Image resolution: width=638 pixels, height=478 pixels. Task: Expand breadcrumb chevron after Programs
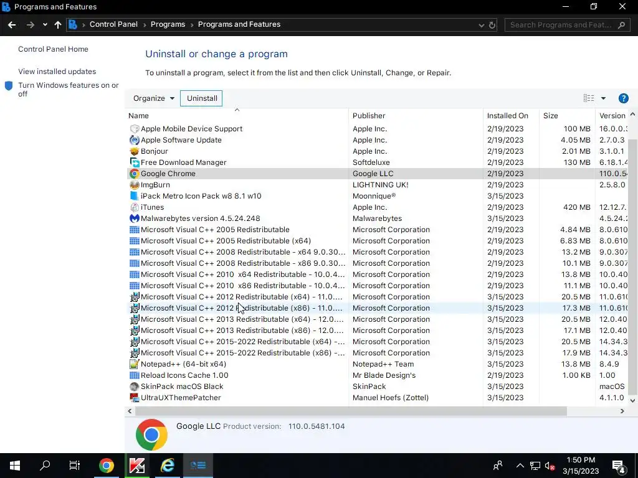[x=192, y=24]
